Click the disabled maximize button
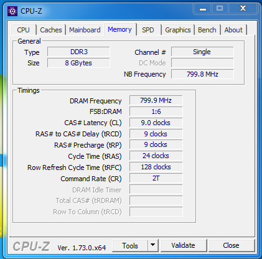Viewport: 262px width, 259px height. click(220, 9)
